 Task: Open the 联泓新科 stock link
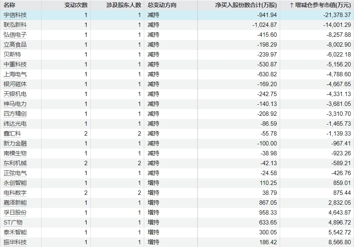point(15,25)
